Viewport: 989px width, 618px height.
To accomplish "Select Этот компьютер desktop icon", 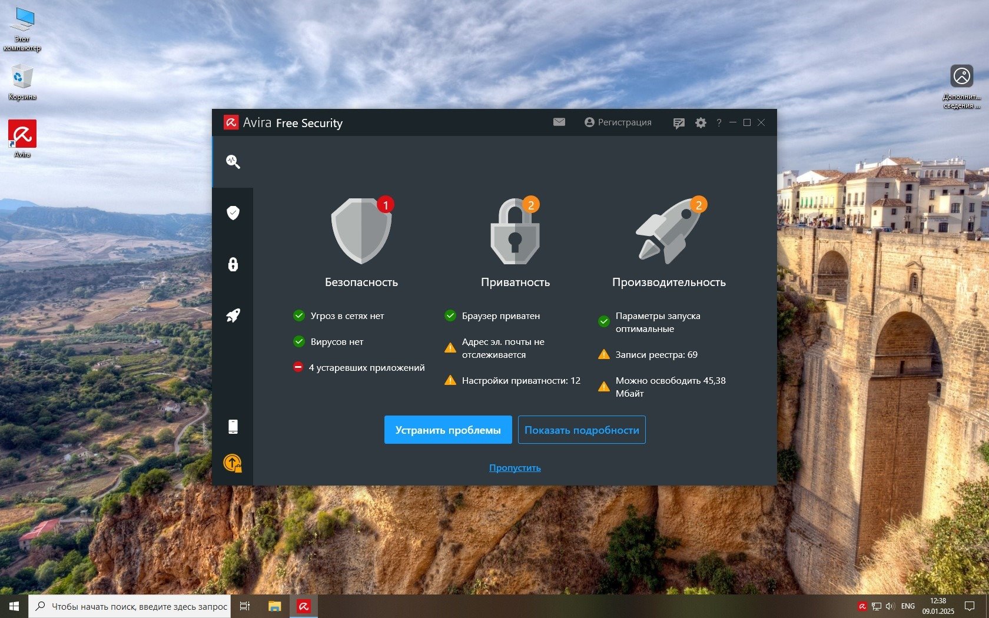I will click(22, 29).
